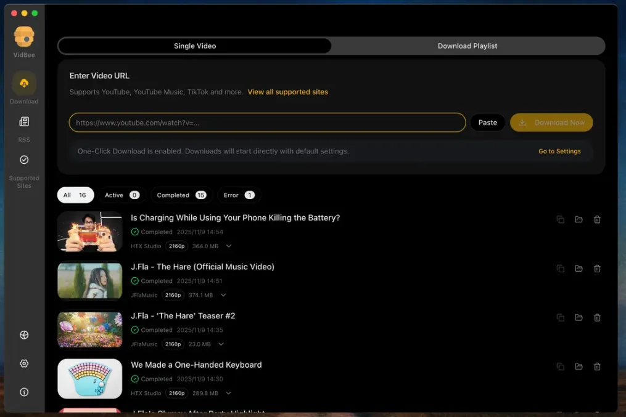626x417 pixels.
Task: Expand details for The Hare Teaser #2
Action: tap(221, 344)
